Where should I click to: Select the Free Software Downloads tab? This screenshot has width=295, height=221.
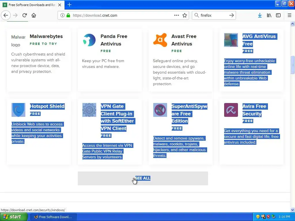tap(32, 5)
